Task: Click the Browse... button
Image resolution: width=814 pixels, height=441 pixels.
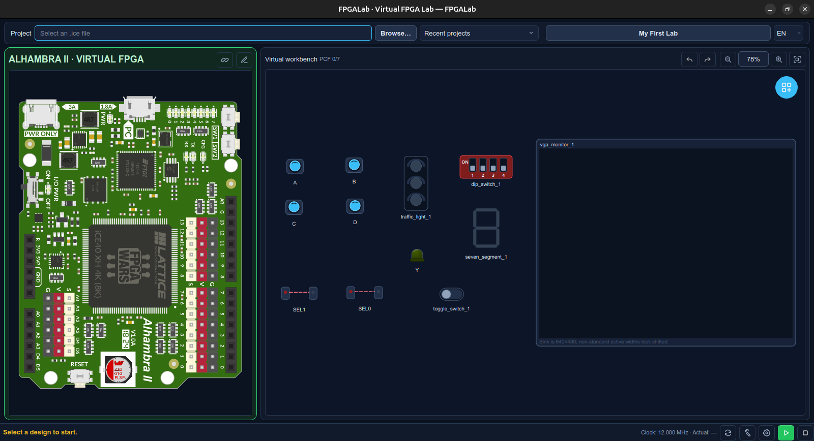Action: [395, 33]
